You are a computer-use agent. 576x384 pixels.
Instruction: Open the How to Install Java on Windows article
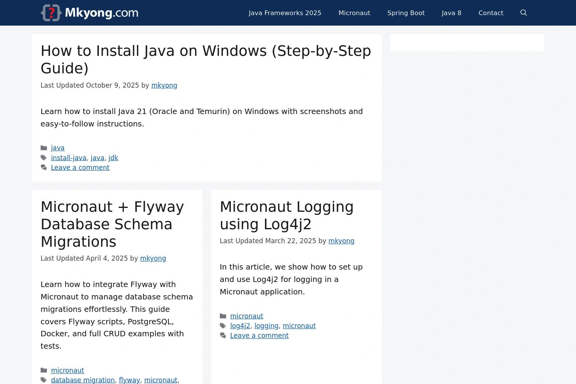(x=206, y=59)
